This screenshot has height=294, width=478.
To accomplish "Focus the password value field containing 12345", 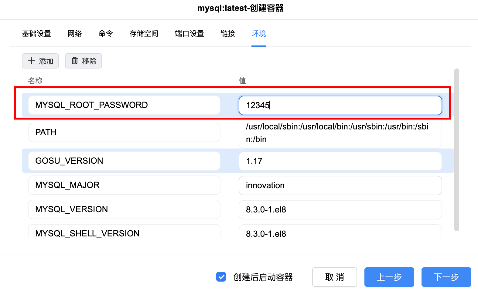I will [x=340, y=105].
